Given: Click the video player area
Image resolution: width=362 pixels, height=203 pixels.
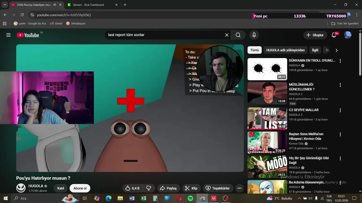Looking at the screenshot, I should 130,108.
